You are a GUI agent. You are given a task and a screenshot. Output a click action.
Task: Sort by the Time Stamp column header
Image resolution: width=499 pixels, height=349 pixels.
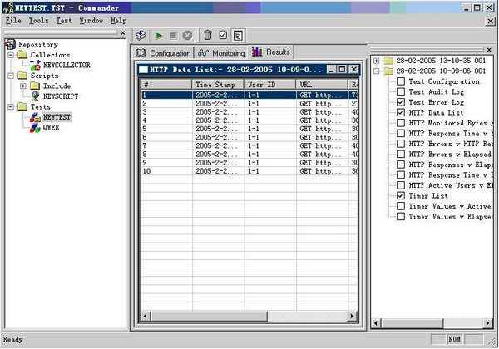(218, 85)
